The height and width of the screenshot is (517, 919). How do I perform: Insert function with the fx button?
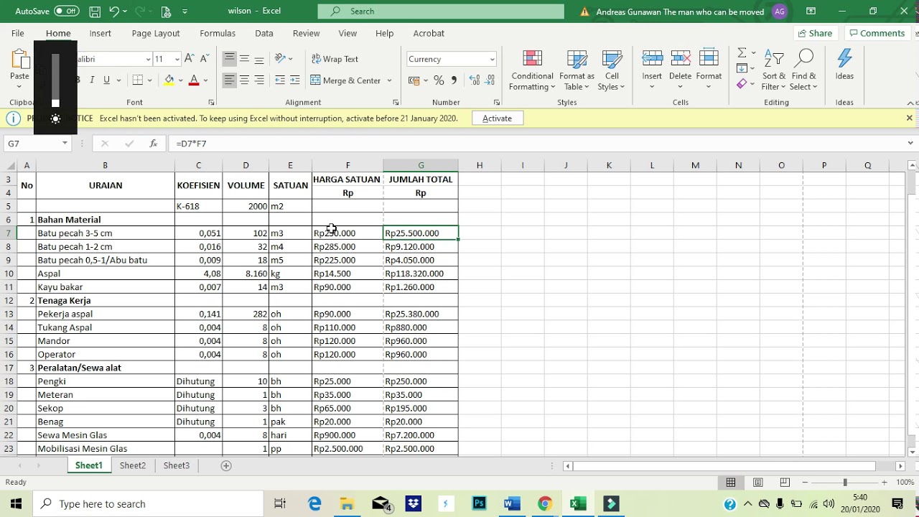pyautogui.click(x=153, y=144)
